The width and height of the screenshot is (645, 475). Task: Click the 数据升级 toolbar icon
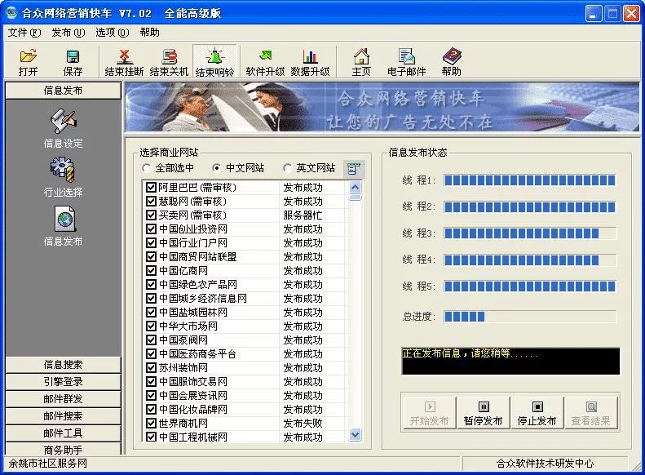click(310, 62)
